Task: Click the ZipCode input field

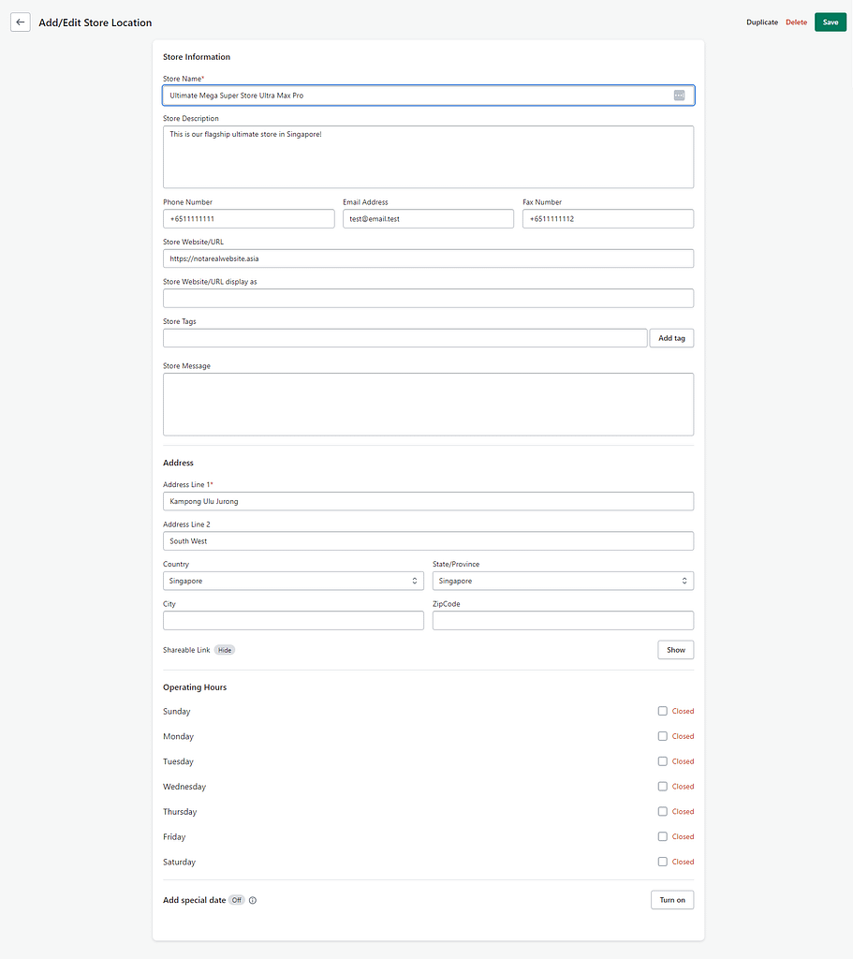Action: point(563,620)
